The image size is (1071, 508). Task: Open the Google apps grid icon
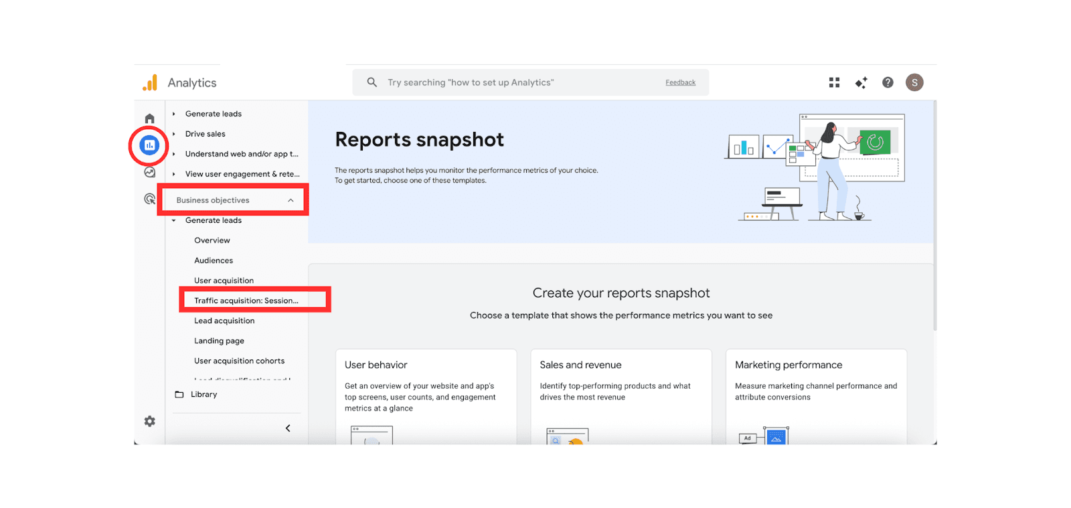click(834, 82)
